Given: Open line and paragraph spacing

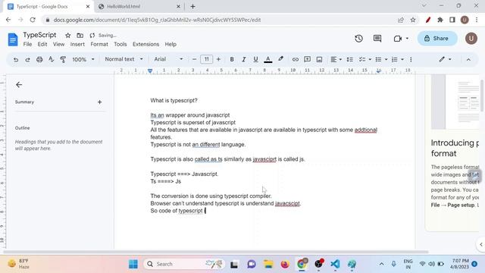Looking at the screenshot, I should tap(350, 59).
